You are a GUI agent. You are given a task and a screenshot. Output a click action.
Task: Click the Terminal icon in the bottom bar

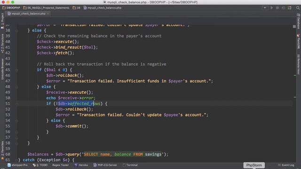[x=124, y=165]
